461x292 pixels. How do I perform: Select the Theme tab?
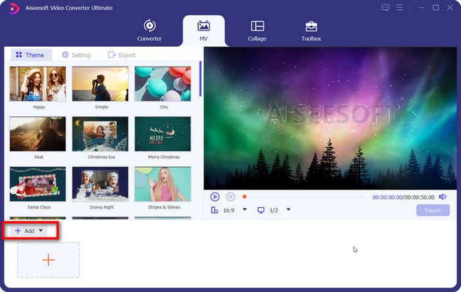tap(30, 55)
